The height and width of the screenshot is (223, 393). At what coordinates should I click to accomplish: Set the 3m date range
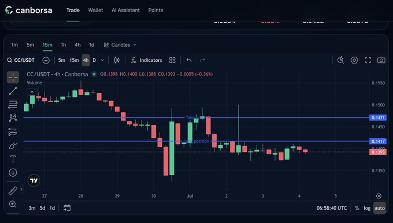[32, 208]
